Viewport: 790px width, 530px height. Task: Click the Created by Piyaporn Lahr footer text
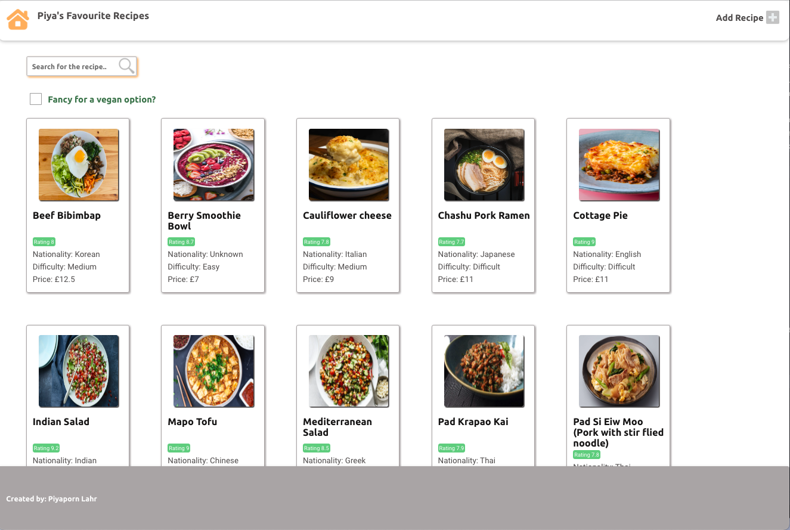[51, 498]
